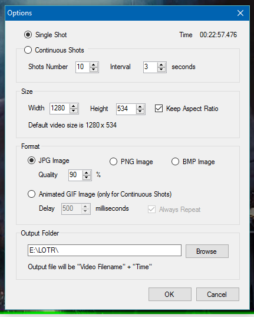The height and width of the screenshot is (317, 254).
Task: Decrease Shots Number with down arrow
Action: coord(94,69)
